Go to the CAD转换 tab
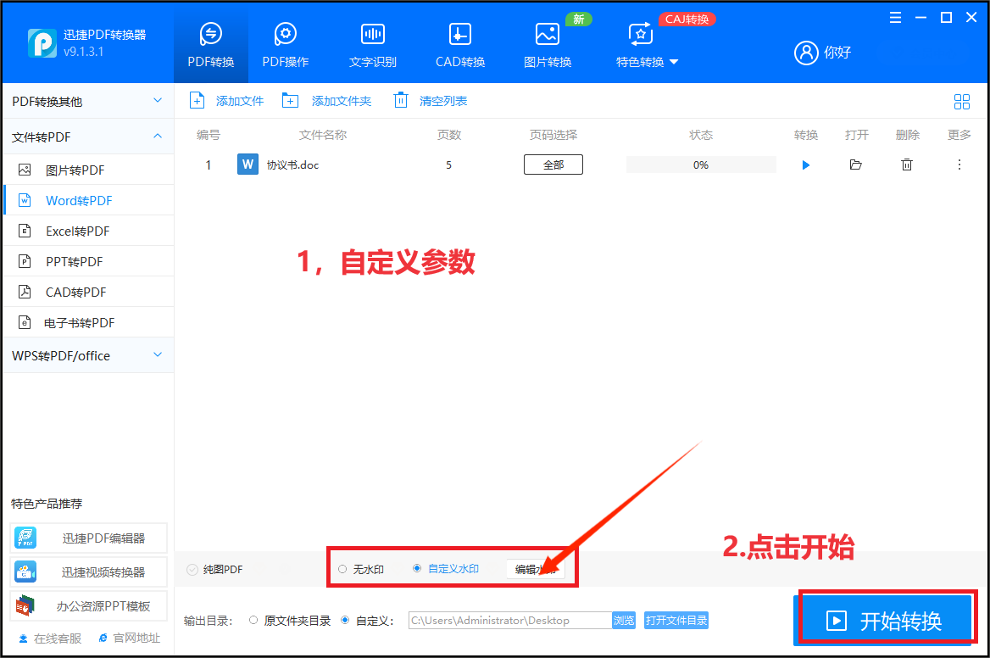Viewport: 990px width, 658px height. [460, 44]
